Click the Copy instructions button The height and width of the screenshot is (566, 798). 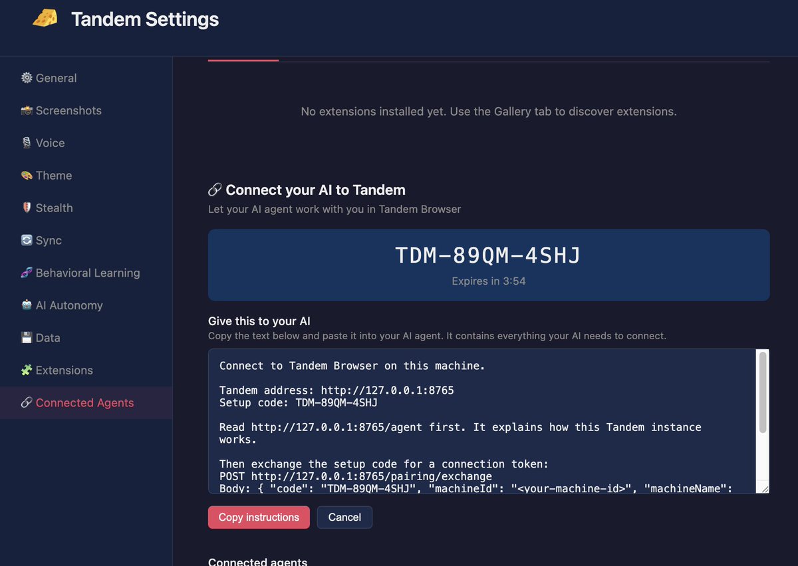[259, 517]
